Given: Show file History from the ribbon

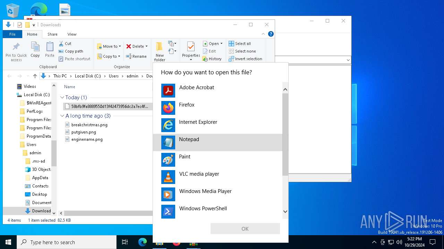Looking at the screenshot, I should pos(212,59).
